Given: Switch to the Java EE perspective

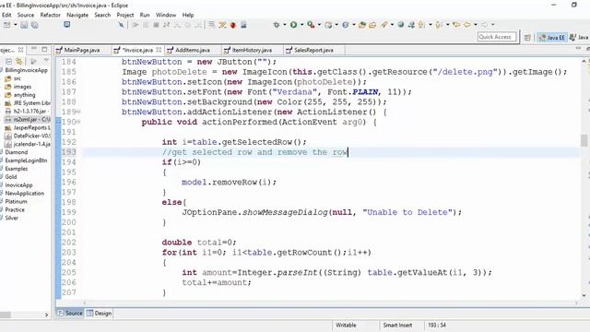Looking at the screenshot, I should point(551,37).
